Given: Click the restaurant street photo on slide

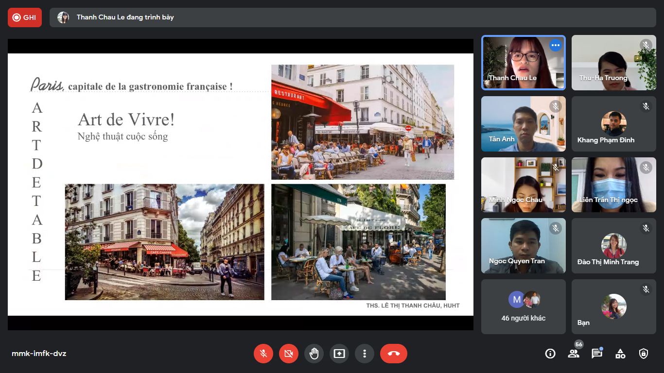Looking at the screenshot, I should 363,122.
